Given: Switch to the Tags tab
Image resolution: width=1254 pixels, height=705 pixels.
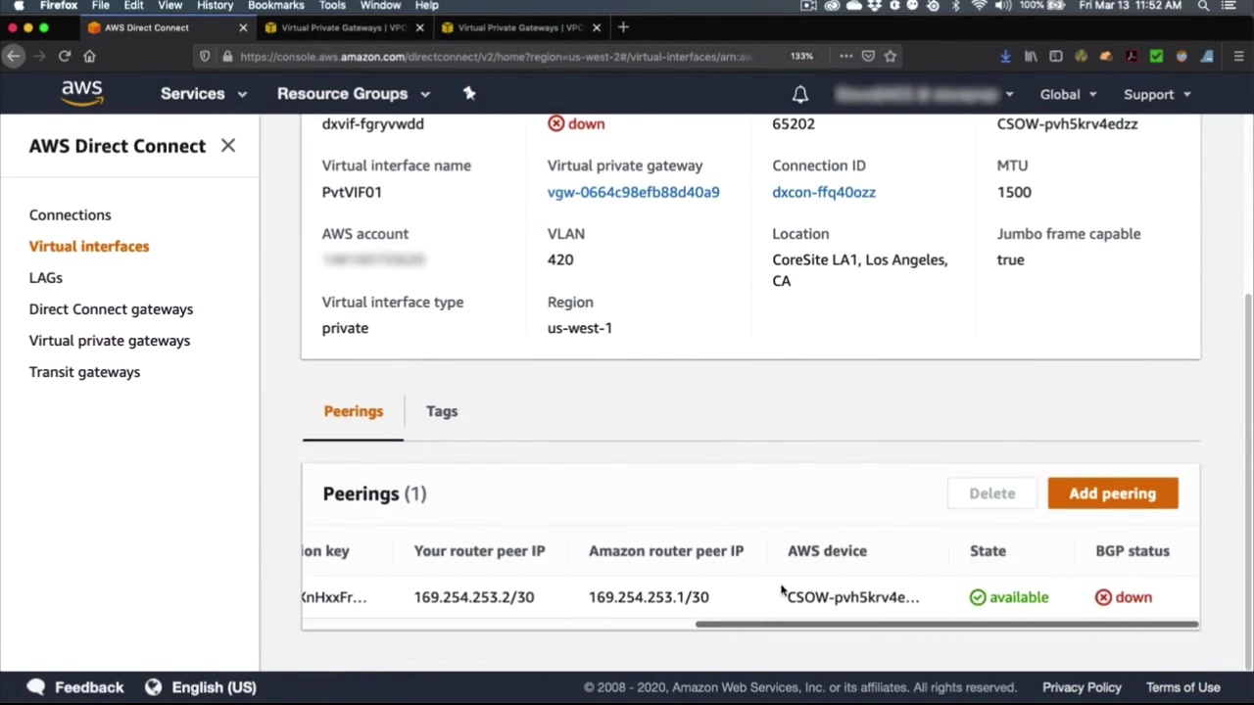Looking at the screenshot, I should point(442,411).
